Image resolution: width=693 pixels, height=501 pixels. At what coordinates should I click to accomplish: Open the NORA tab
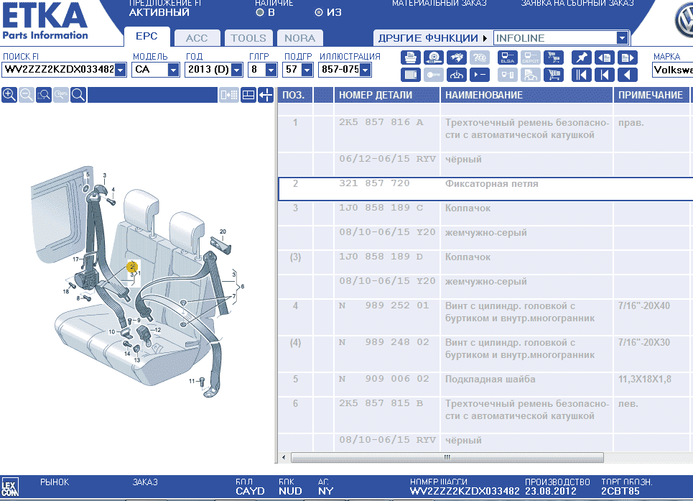(299, 38)
